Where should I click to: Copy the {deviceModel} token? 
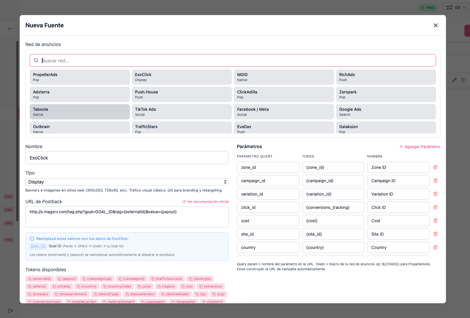coord(175,294)
